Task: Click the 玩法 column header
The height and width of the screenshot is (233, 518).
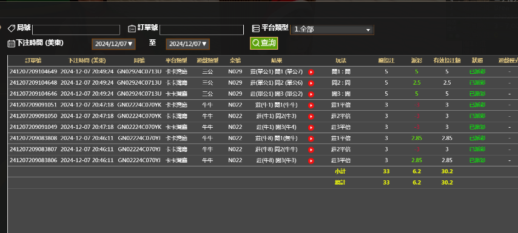Action: click(x=341, y=61)
